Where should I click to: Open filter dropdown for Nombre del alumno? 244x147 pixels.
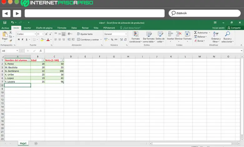click(x=29, y=60)
